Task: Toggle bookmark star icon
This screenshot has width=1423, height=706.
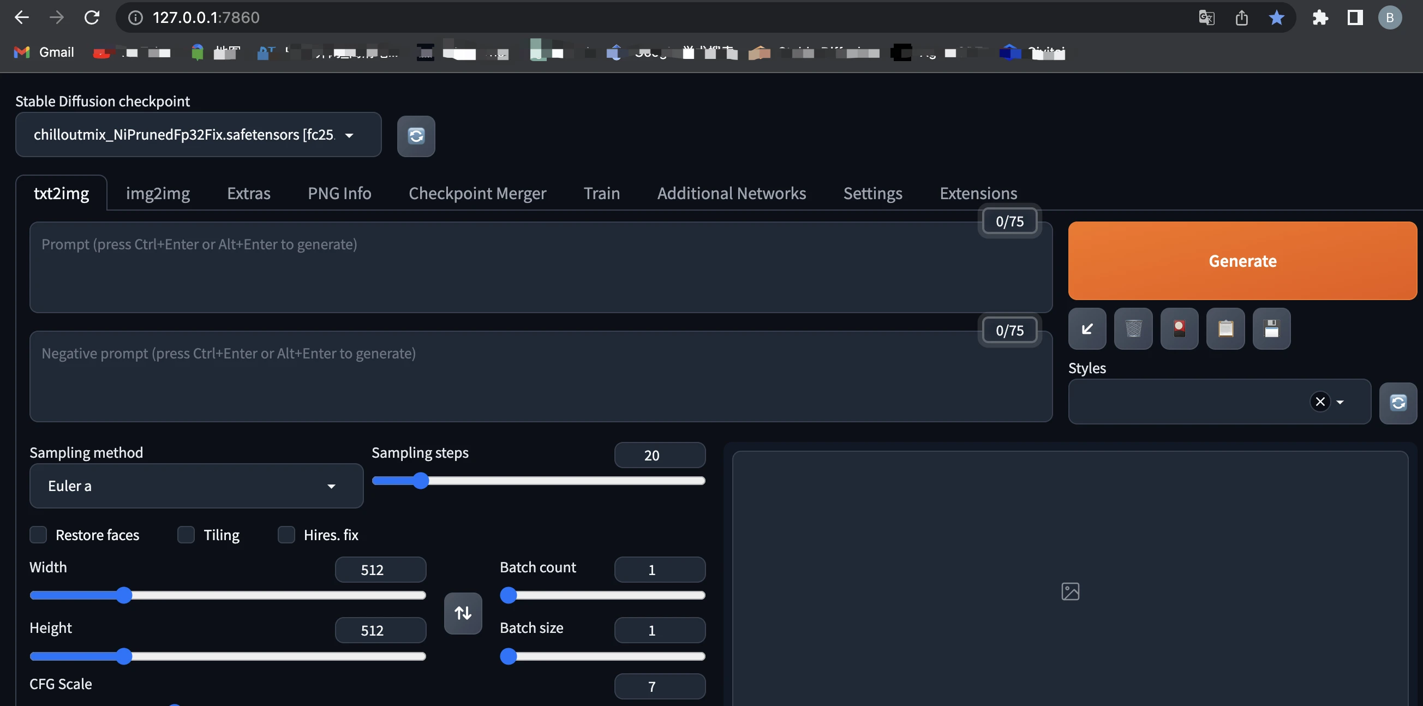Action: click(x=1276, y=17)
